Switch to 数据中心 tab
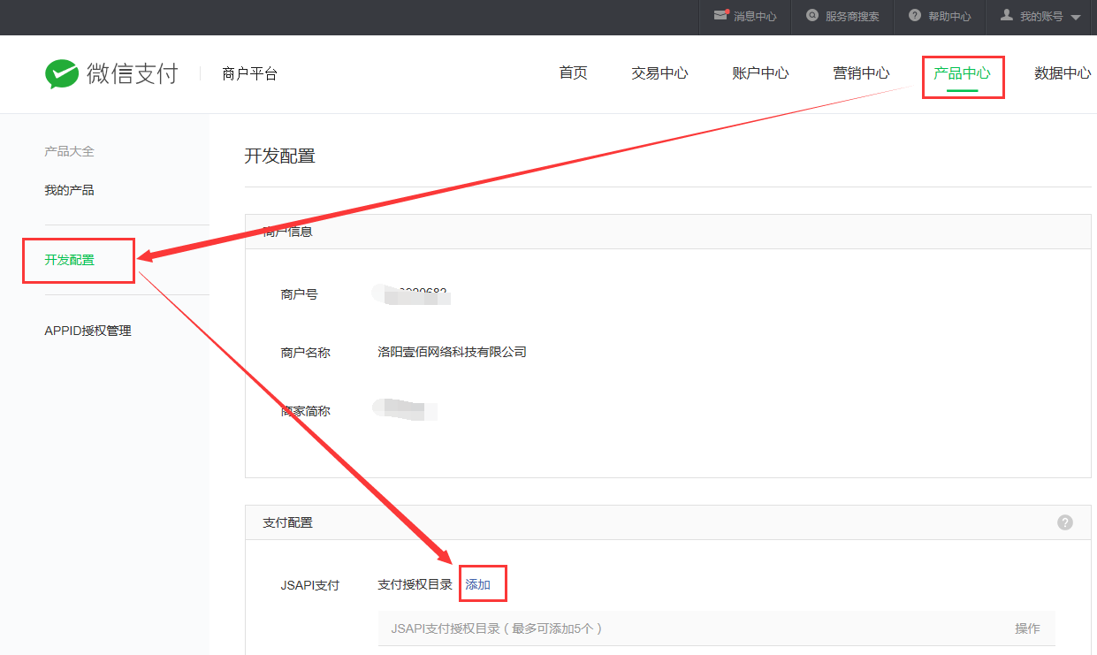Image resolution: width=1097 pixels, height=655 pixels. pos(1063,73)
